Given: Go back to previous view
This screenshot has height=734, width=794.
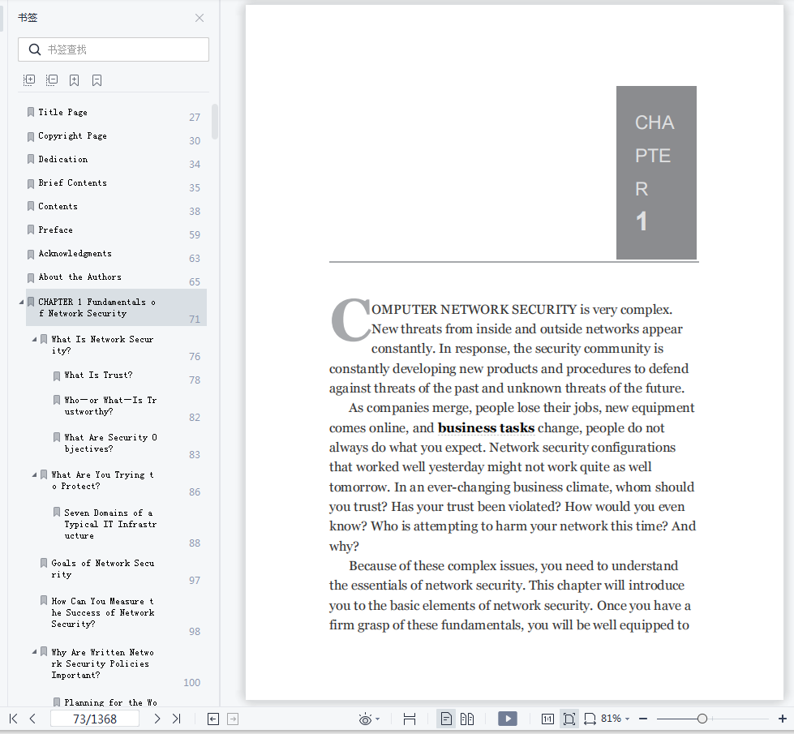Looking at the screenshot, I should click(x=213, y=719).
